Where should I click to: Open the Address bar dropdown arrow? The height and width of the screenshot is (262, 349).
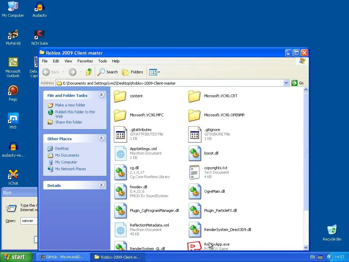point(286,83)
